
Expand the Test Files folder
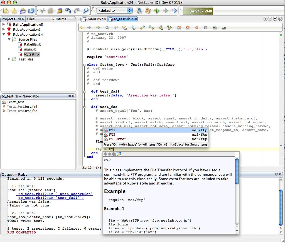(x=9, y=59)
